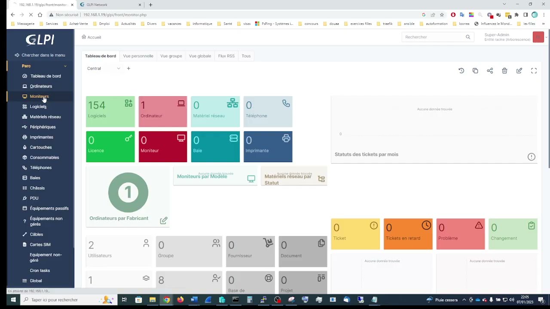Open Windows Start menu
The height and width of the screenshot is (309, 550).
pyautogui.click(x=13, y=300)
